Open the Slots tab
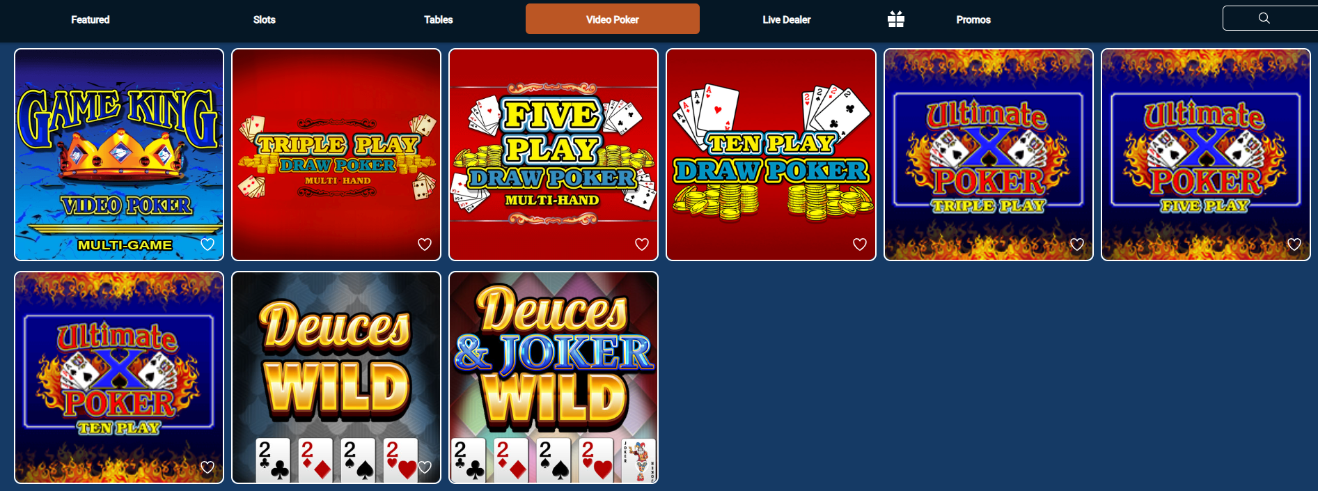This screenshot has width=1318, height=491. coord(265,20)
